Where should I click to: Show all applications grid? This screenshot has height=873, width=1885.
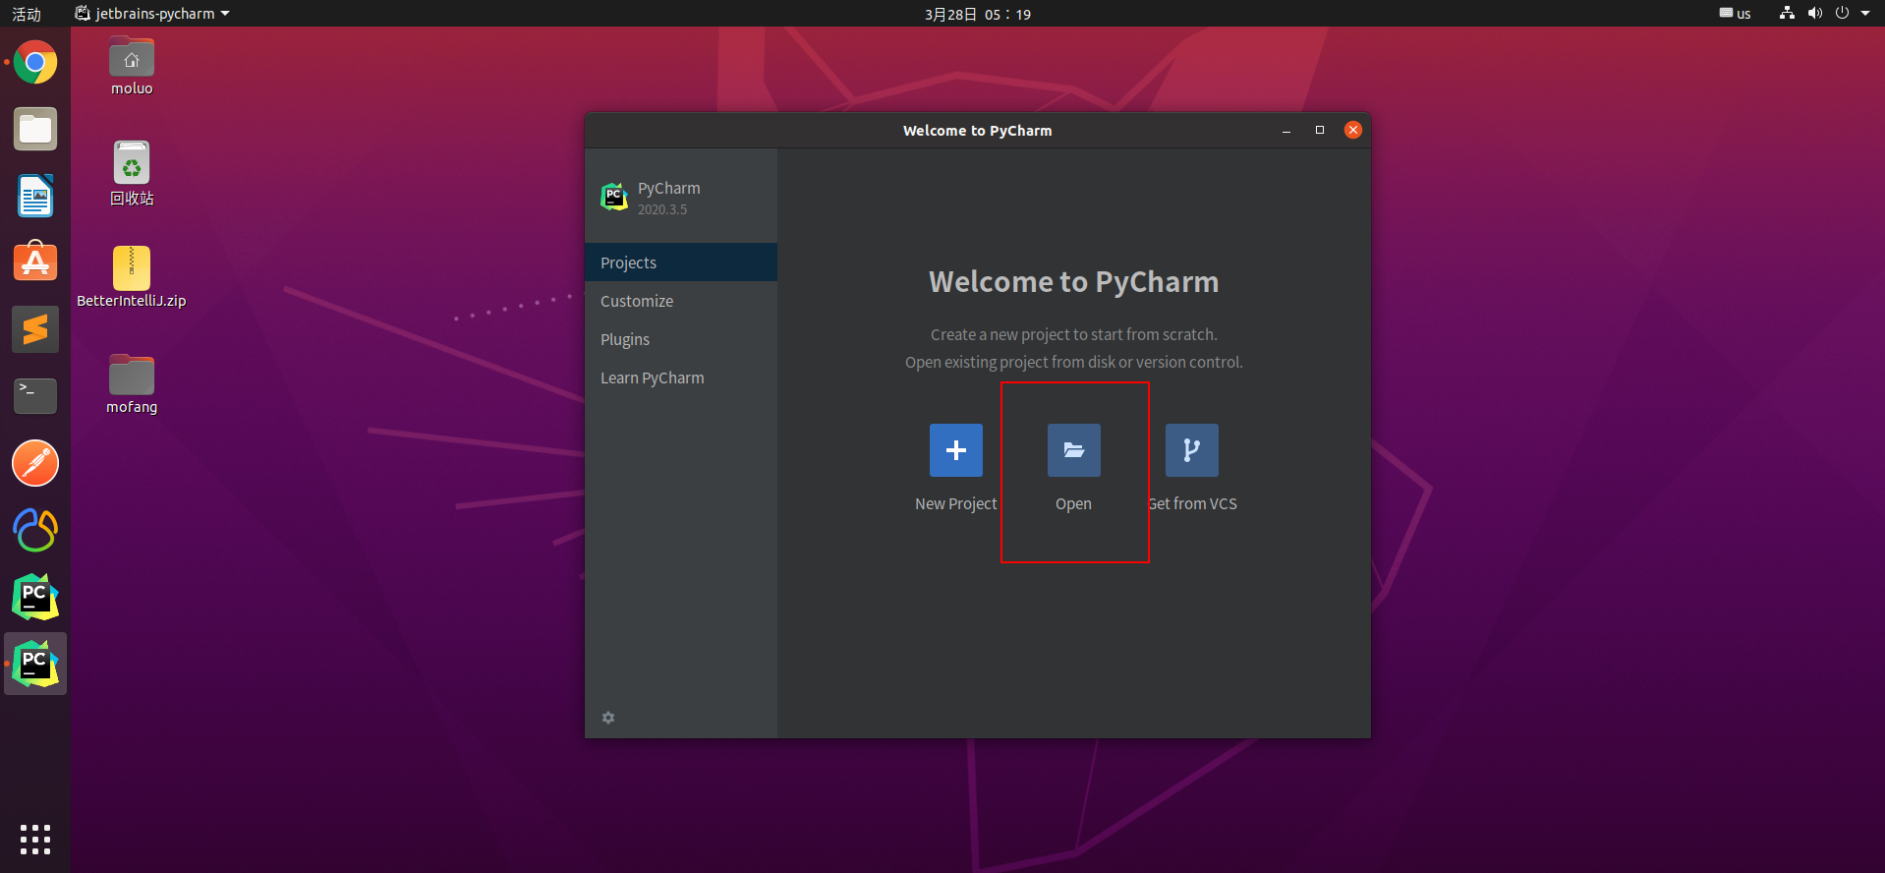pyautogui.click(x=35, y=839)
